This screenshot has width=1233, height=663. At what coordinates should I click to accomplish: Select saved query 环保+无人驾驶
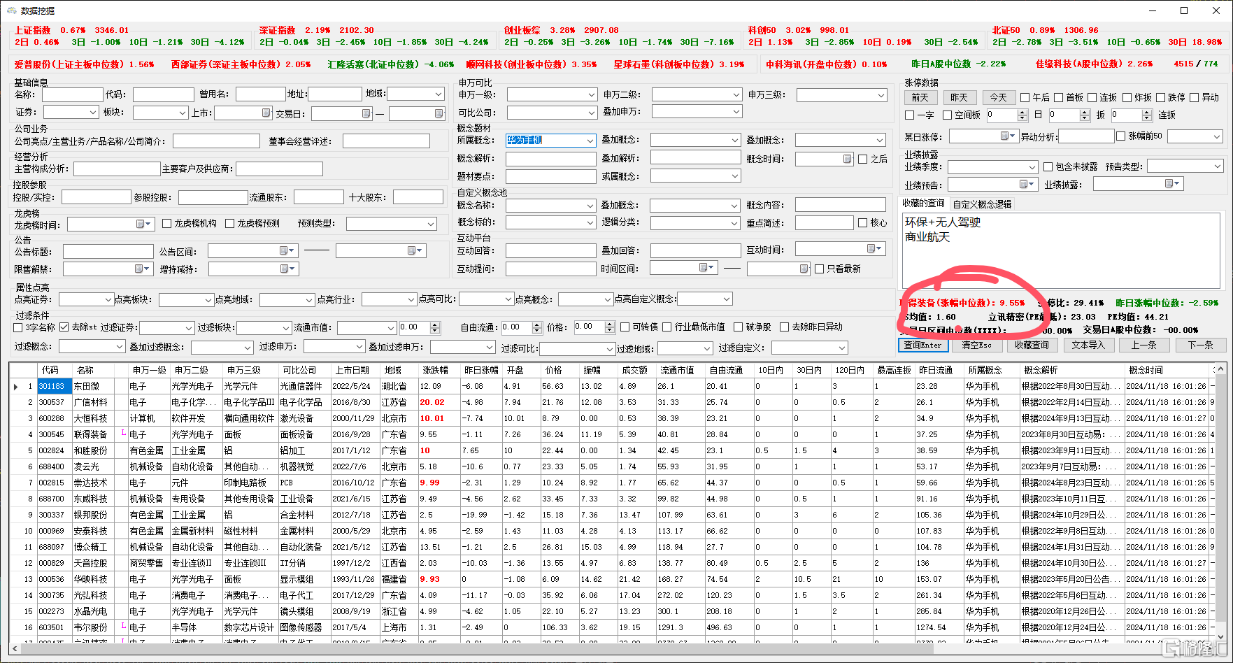943,222
